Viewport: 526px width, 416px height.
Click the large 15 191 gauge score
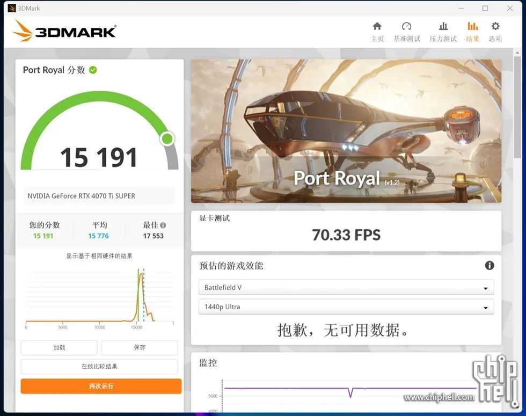pyautogui.click(x=99, y=157)
